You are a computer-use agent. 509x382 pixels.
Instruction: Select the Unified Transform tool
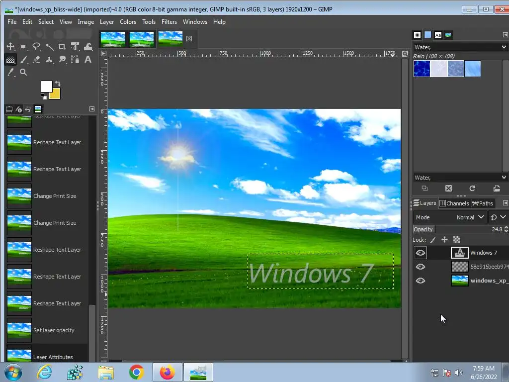point(75,47)
